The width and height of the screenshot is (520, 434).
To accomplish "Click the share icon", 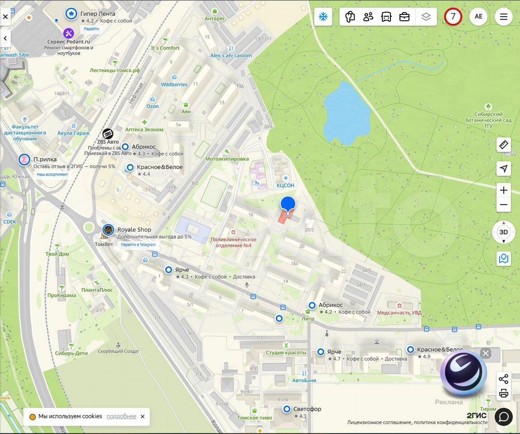I will click(x=503, y=379).
